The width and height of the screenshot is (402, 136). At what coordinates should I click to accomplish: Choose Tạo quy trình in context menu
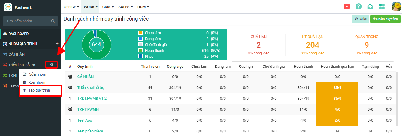(x=39, y=90)
